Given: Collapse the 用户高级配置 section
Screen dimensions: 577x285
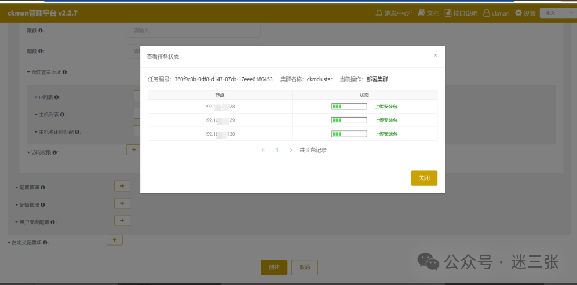Looking at the screenshot, I should coord(17,222).
